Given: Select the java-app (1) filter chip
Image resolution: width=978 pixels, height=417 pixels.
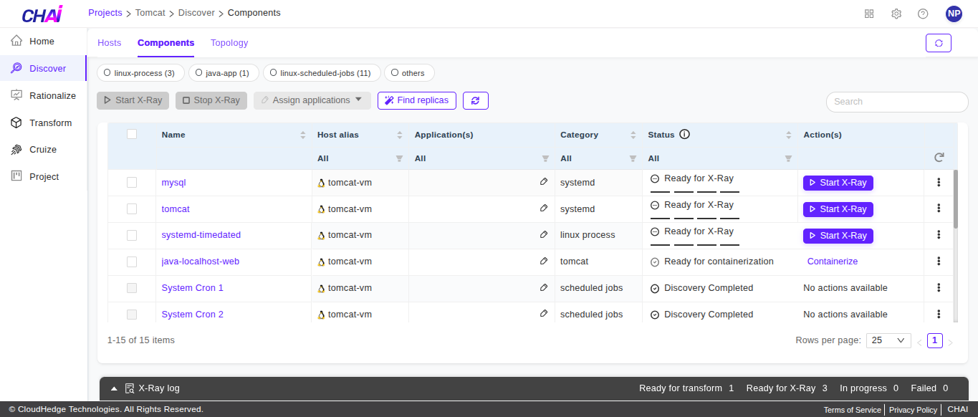Looking at the screenshot, I should 224,73.
